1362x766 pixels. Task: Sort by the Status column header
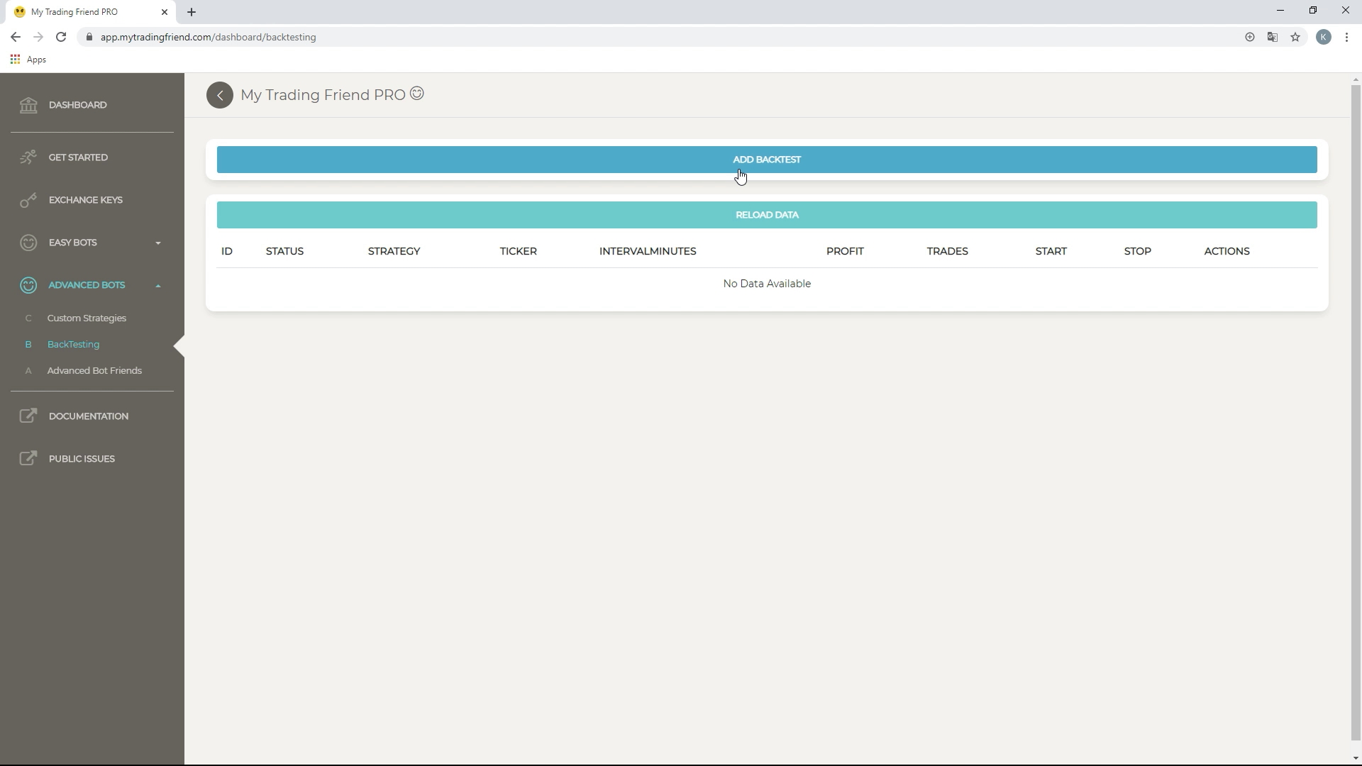click(284, 251)
